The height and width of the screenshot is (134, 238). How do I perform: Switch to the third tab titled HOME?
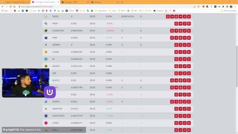75,2
